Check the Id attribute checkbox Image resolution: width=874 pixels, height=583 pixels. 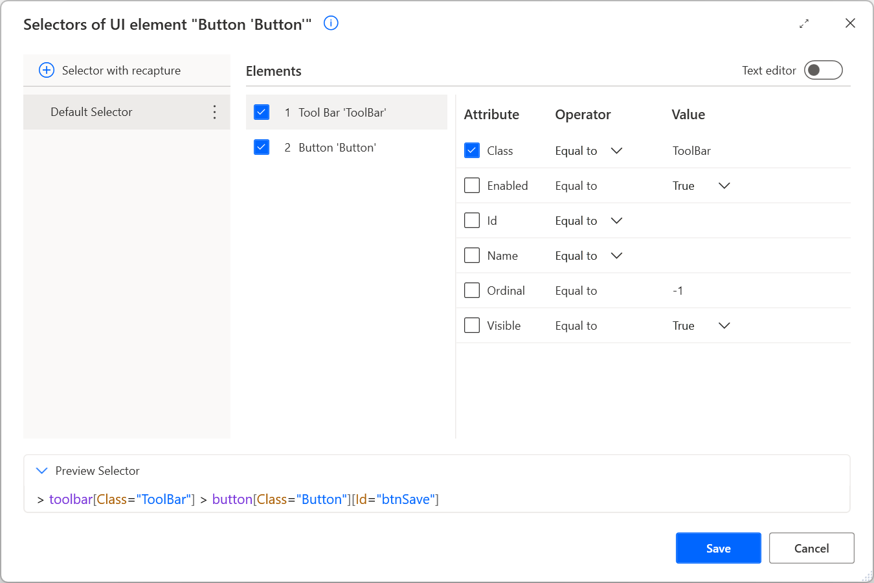click(x=472, y=220)
